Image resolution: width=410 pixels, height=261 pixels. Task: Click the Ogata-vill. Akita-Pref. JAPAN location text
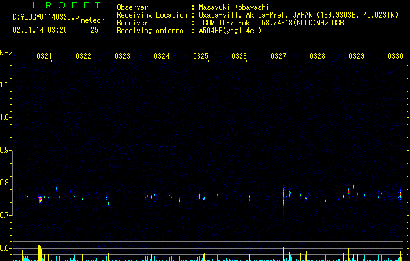(256, 15)
